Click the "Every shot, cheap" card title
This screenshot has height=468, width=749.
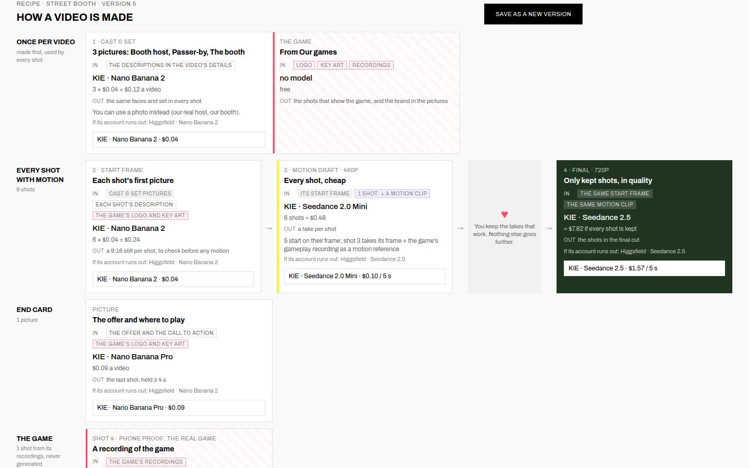pyautogui.click(x=315, y=180)
